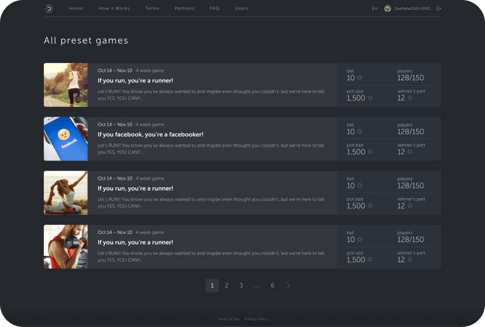Open the Terms of Use footer link
Viewport: 485px width, 327px height.
pos(229,319)
